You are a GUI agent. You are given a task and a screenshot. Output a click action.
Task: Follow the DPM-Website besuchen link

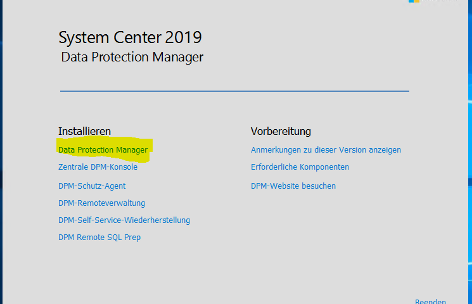point(293,186)
